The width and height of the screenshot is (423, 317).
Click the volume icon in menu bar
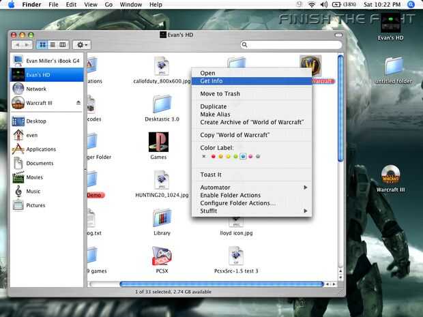click(x=324, y=5)
